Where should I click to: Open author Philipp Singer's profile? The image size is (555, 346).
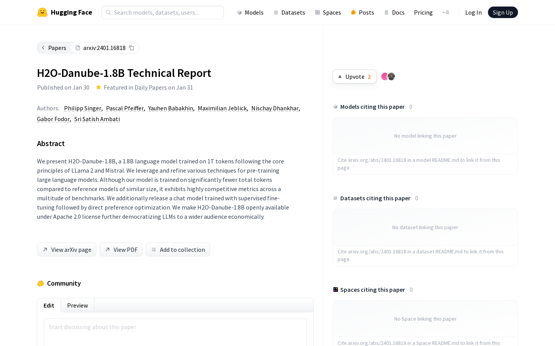click(x=82, y=108)
